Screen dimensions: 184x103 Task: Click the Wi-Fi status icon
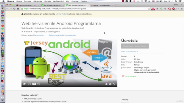click(146, 1)
